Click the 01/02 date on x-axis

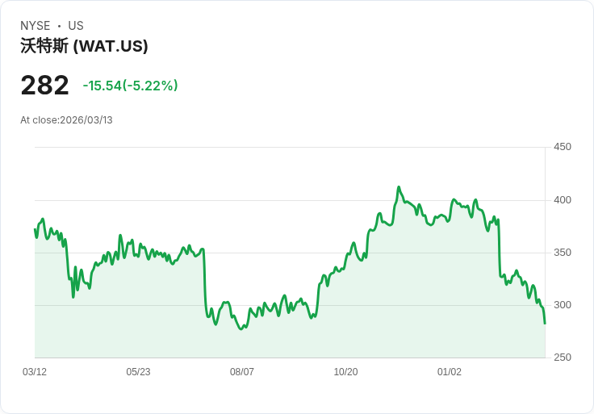[x=450, y=372]
